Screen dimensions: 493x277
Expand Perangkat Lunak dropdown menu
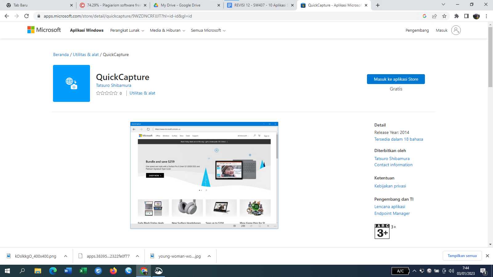[x=127, y=30]
